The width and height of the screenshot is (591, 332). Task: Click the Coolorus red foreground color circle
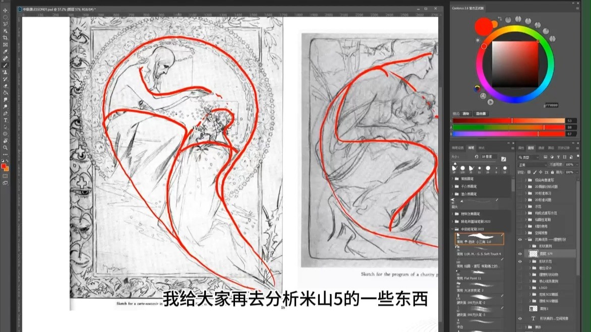484,26
